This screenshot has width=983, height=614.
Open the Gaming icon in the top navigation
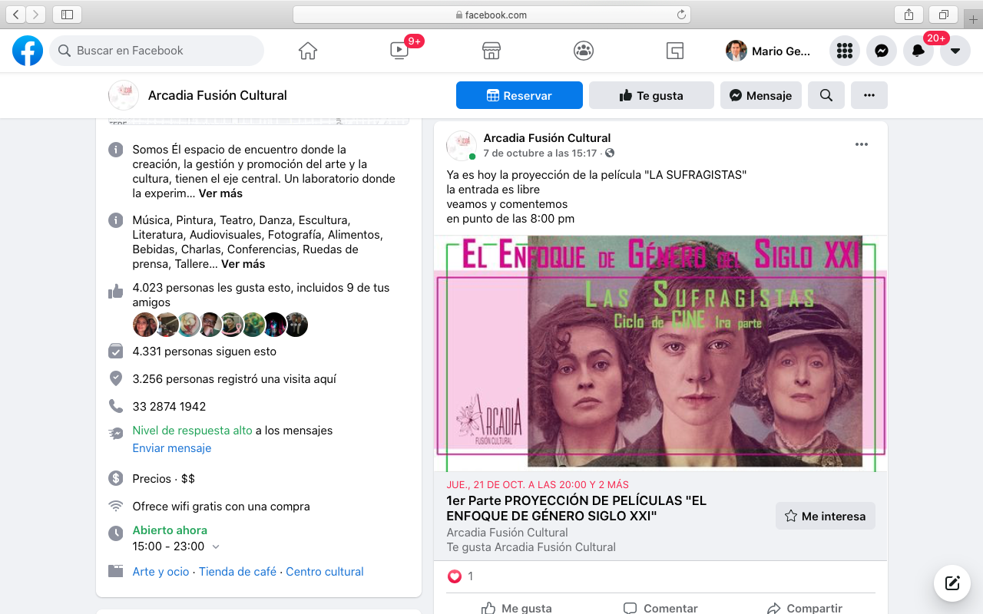pos(675,51)
